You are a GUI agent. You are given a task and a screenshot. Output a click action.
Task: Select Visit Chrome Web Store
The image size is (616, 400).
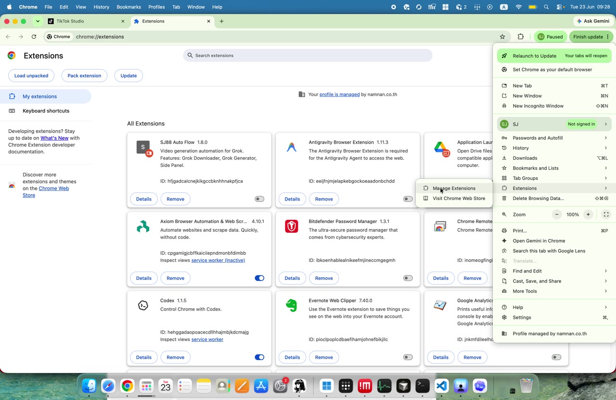pyautogui.click(x=454, y=199)
